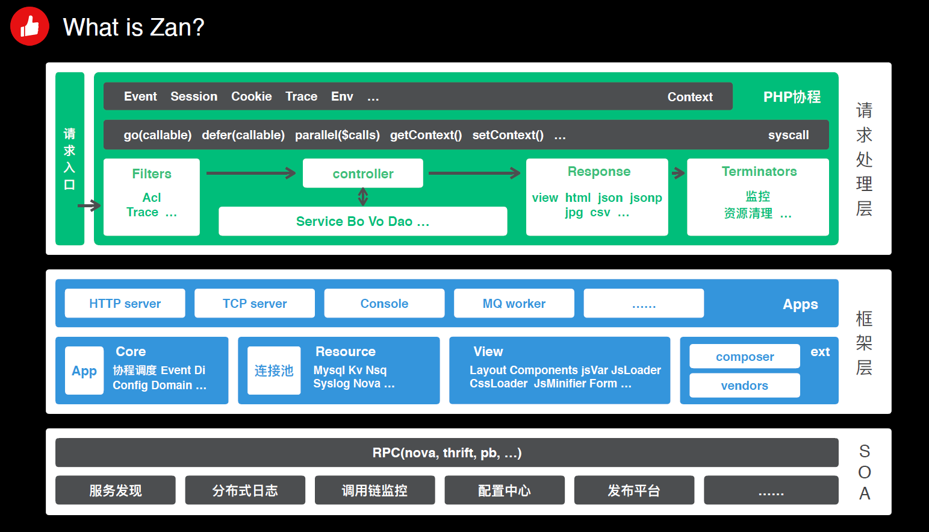Click the 服务发现 box

click(116, 490)
